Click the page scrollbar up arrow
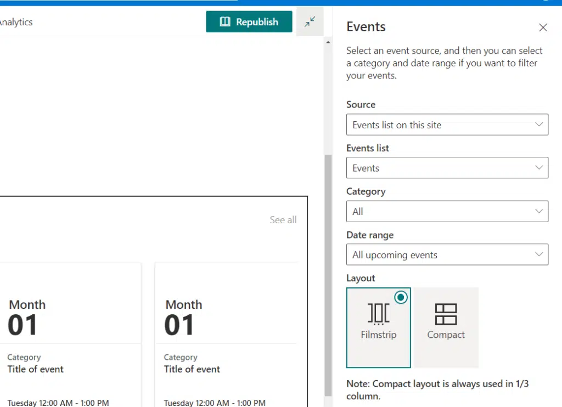 click(x=328, y=42)
